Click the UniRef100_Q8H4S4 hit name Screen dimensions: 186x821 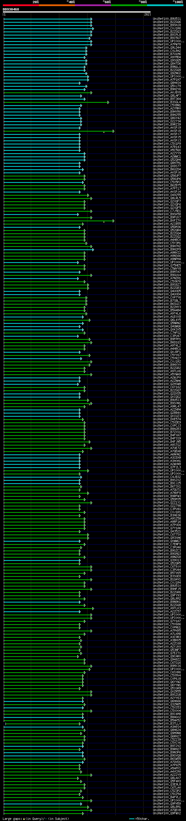167,83
